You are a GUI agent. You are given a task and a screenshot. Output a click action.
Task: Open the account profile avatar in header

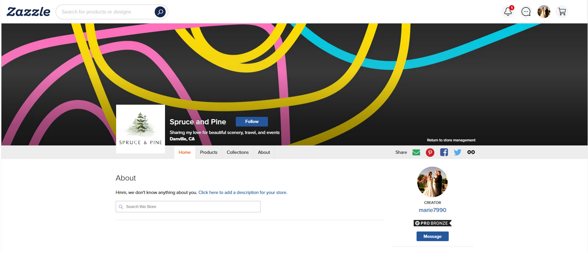click(544, 12)
